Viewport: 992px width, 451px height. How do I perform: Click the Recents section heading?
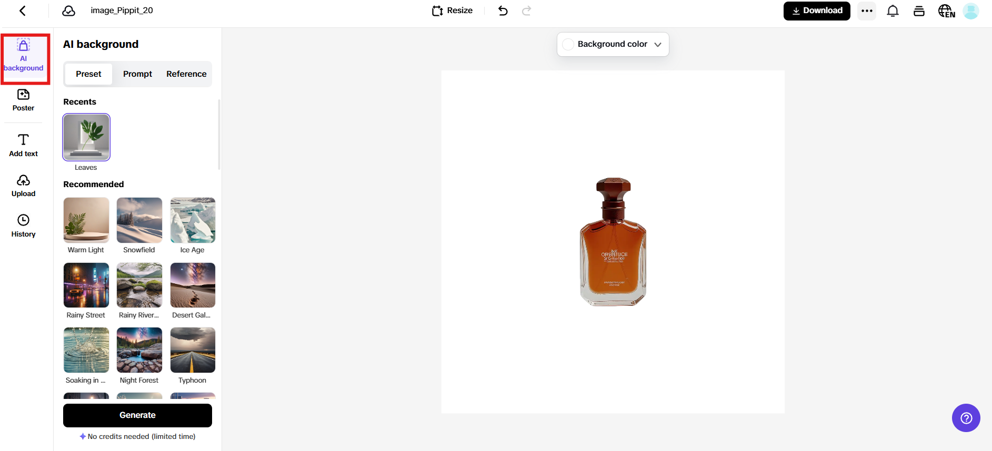[x=80, y=102]
